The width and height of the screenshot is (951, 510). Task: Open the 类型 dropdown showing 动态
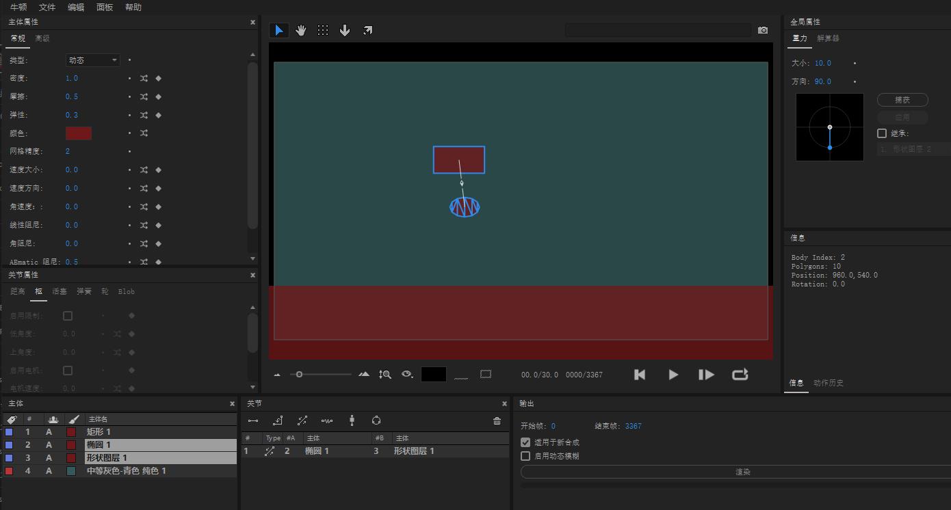tap(92, 60)
